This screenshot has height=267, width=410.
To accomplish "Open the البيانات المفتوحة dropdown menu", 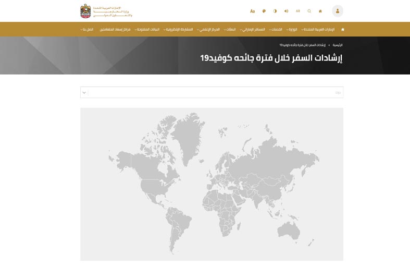I will pos(147,30).
